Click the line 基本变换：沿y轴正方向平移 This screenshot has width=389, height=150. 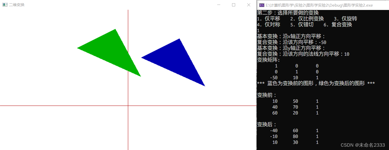pos(291,48)
